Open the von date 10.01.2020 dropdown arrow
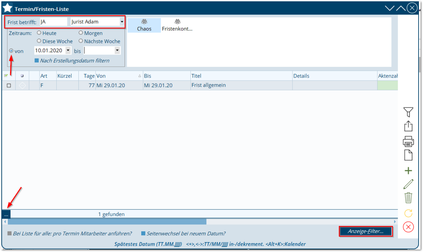This screenshot has width=423, height=252. point(68,50)
